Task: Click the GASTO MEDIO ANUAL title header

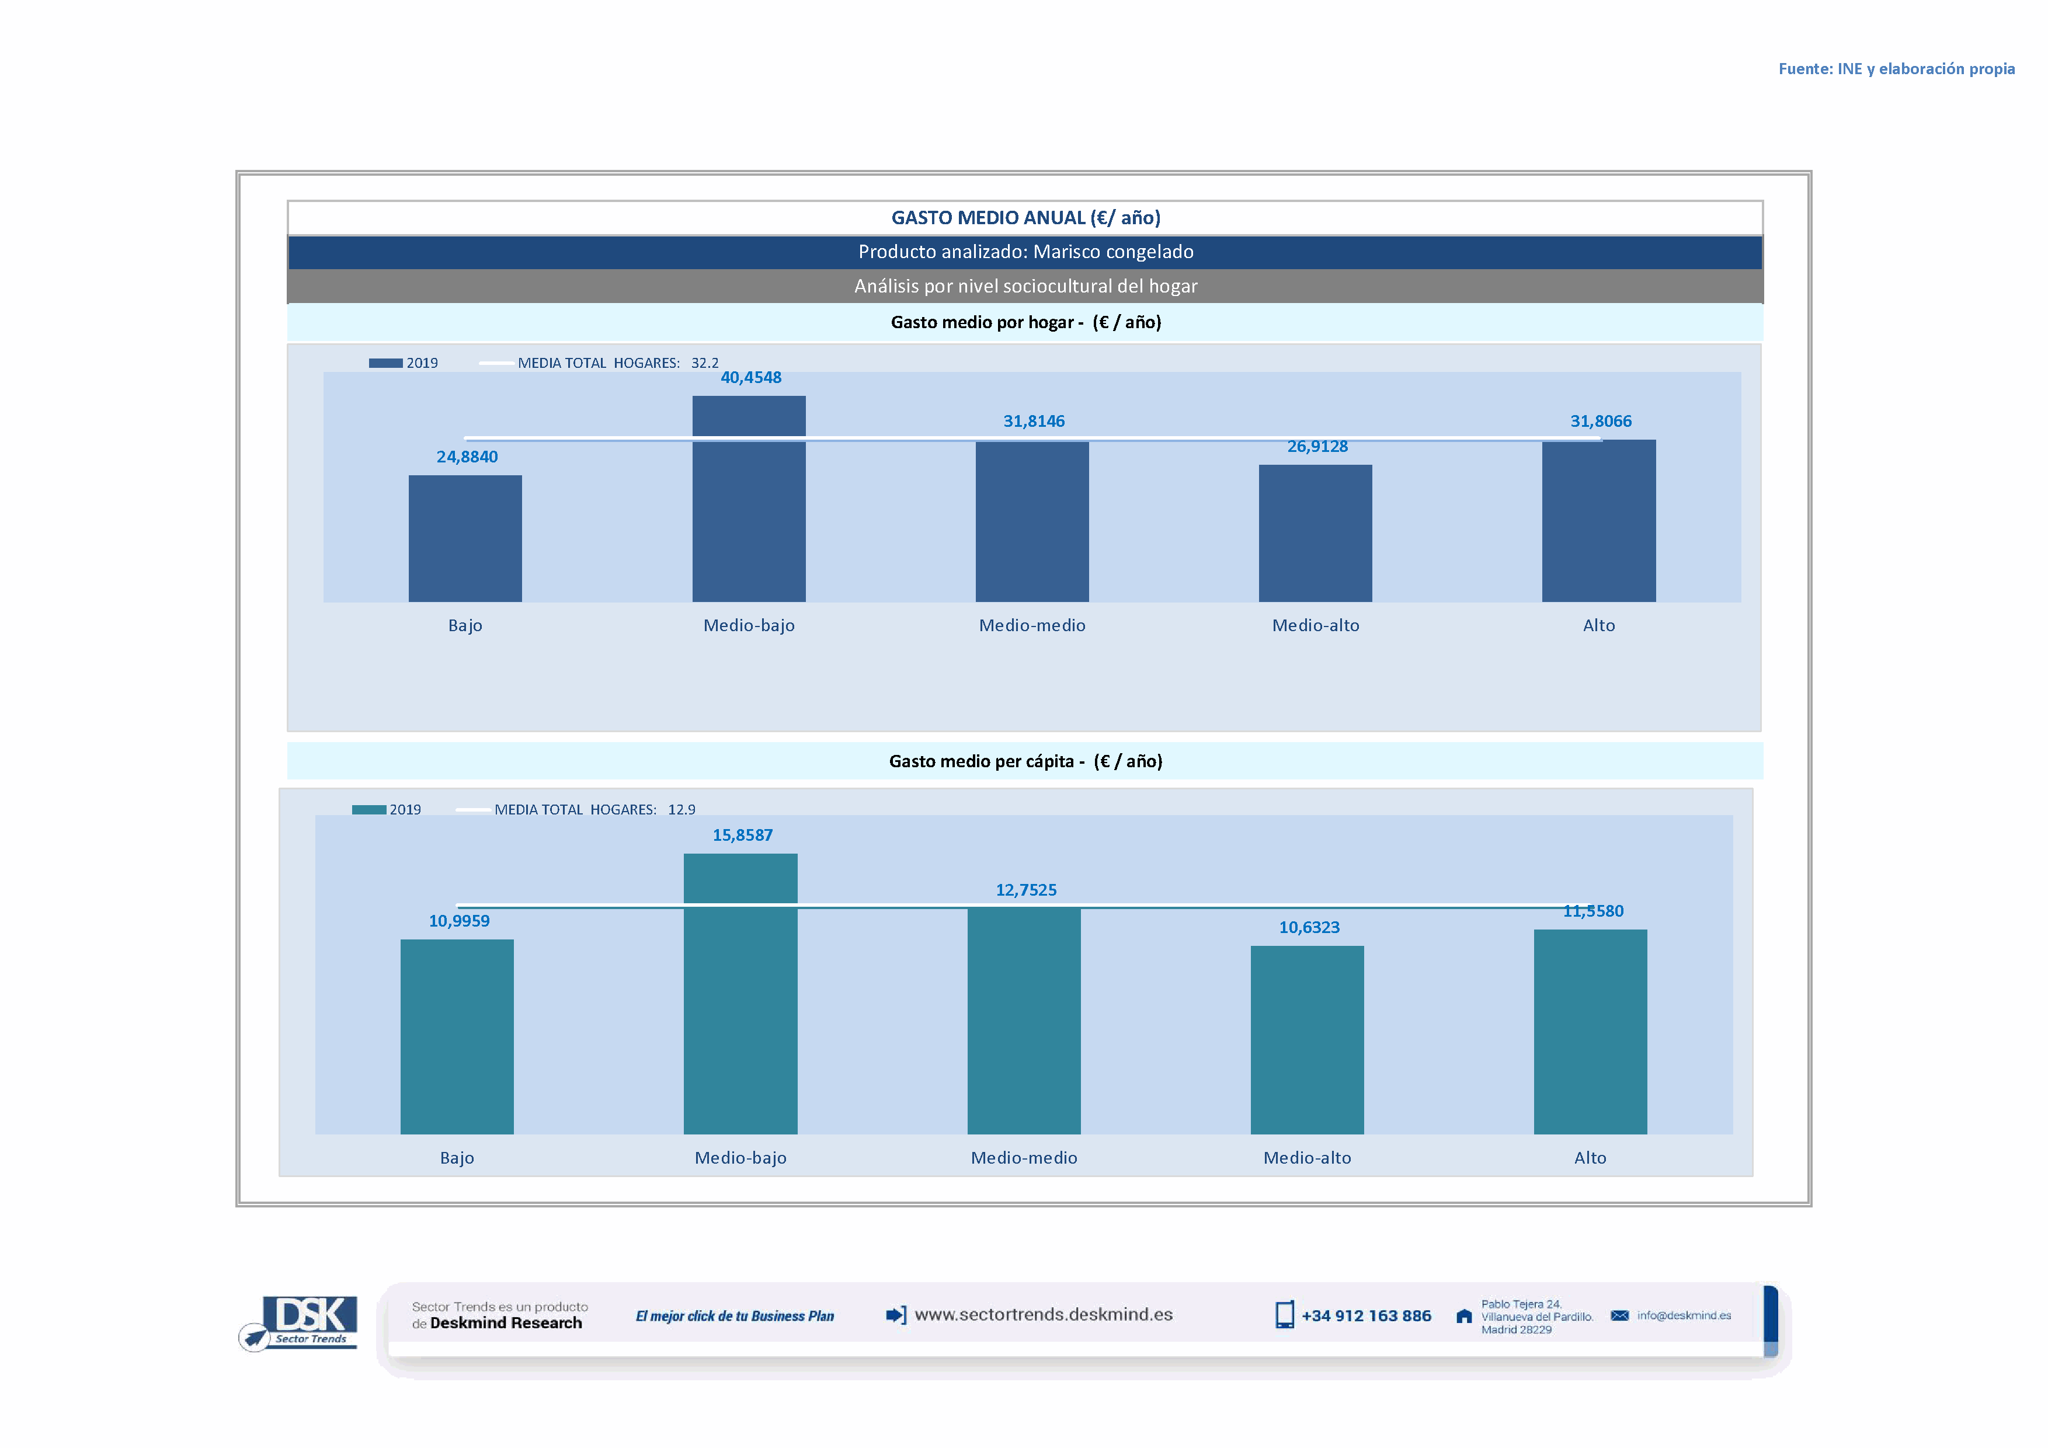Action: 1025,218
